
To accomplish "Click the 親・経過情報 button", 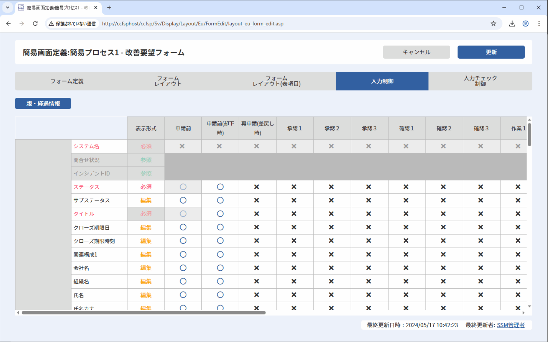I will (43, 104).
